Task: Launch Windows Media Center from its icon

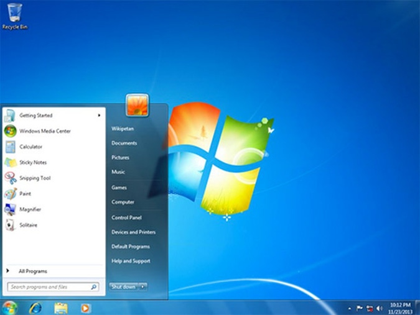Action: (10, 131)
